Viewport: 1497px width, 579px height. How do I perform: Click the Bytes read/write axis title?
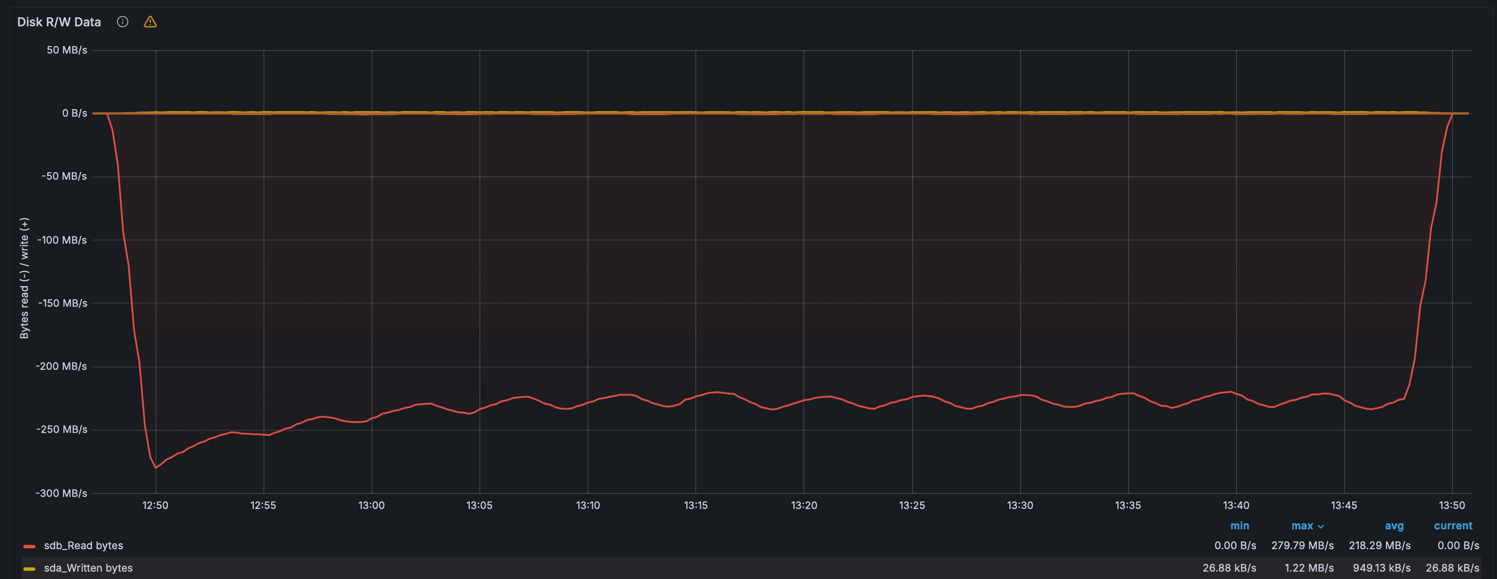pyautogui.click(x=25, y=278)
